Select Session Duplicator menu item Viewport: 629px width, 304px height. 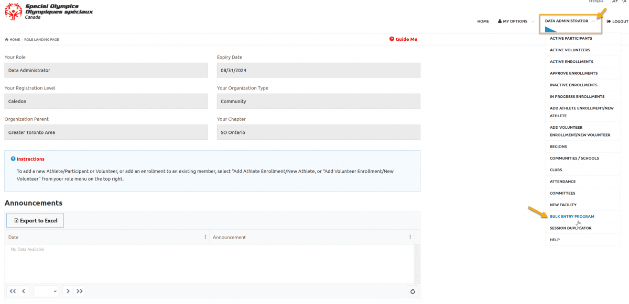click(570, 228)
